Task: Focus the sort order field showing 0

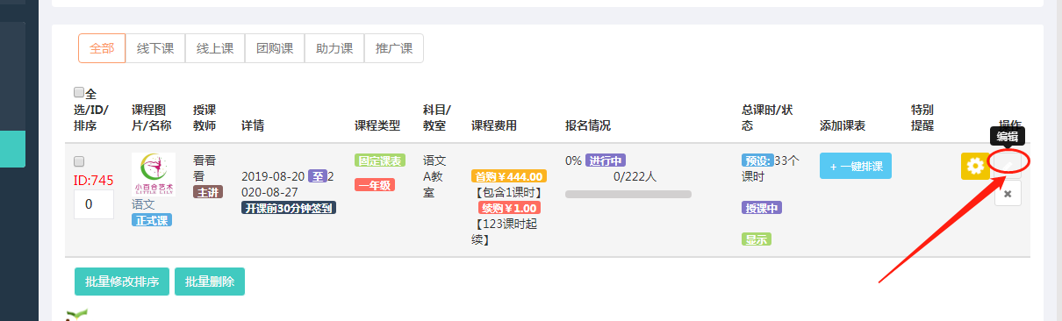Action: (94, 204)
